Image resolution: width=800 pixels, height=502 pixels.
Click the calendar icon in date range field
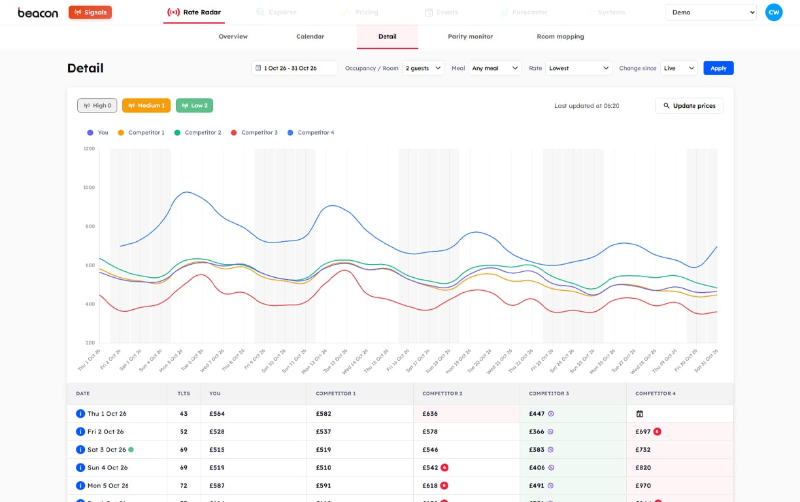(x=258, y=68)
